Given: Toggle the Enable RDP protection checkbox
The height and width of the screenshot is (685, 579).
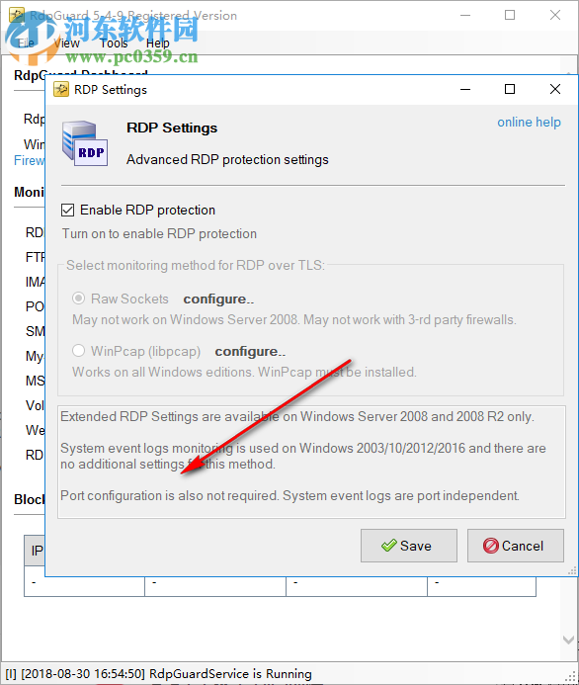Looking at the screenshot, I should [x=67, y=211].
